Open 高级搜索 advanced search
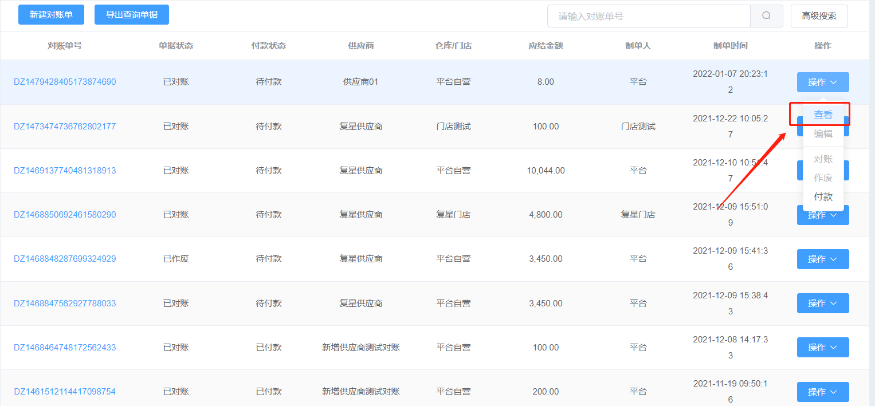This screenshot has width=875, height=406. coord(819,16)
